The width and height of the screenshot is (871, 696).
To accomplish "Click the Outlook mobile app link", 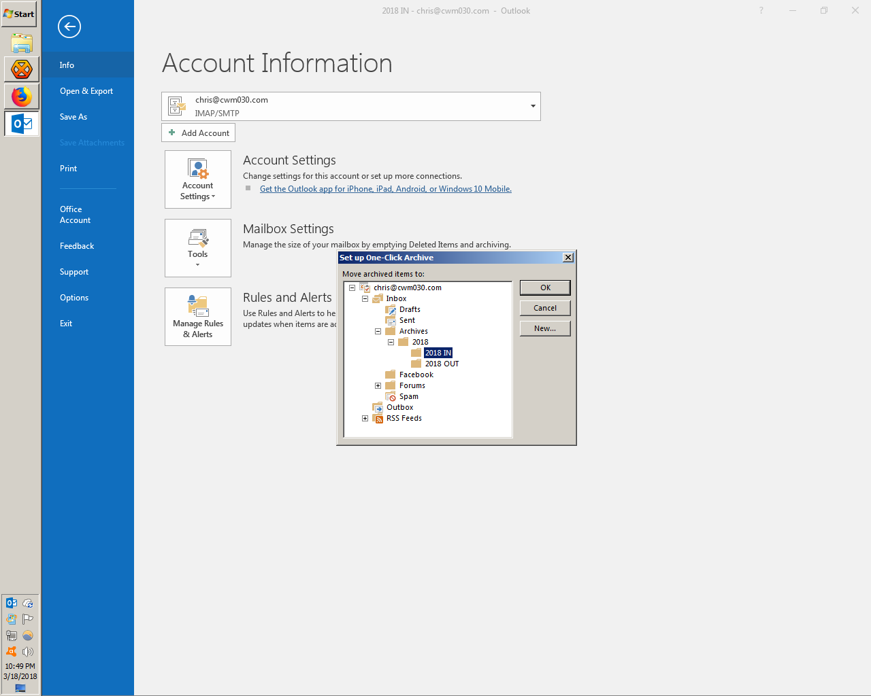I will [386, 189].
